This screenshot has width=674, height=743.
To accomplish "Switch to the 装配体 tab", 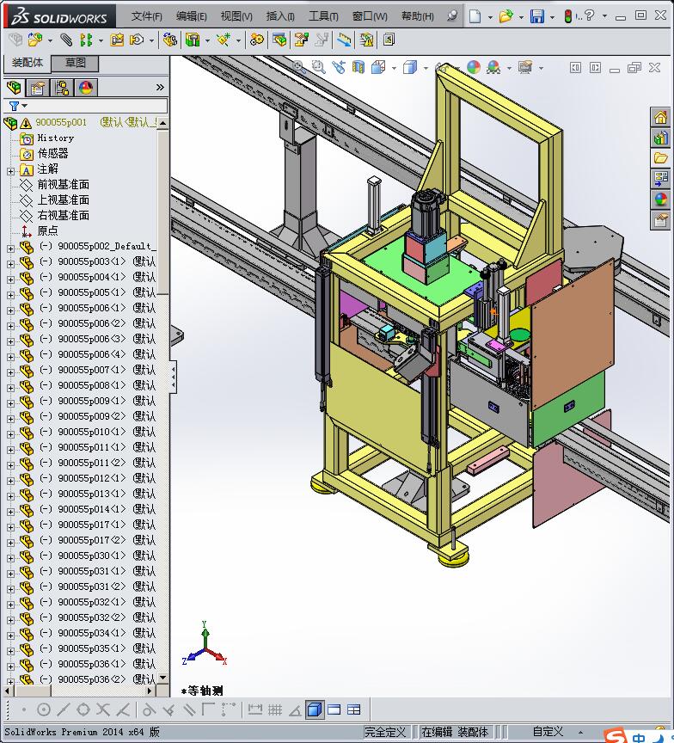I will tap(27, 63).
